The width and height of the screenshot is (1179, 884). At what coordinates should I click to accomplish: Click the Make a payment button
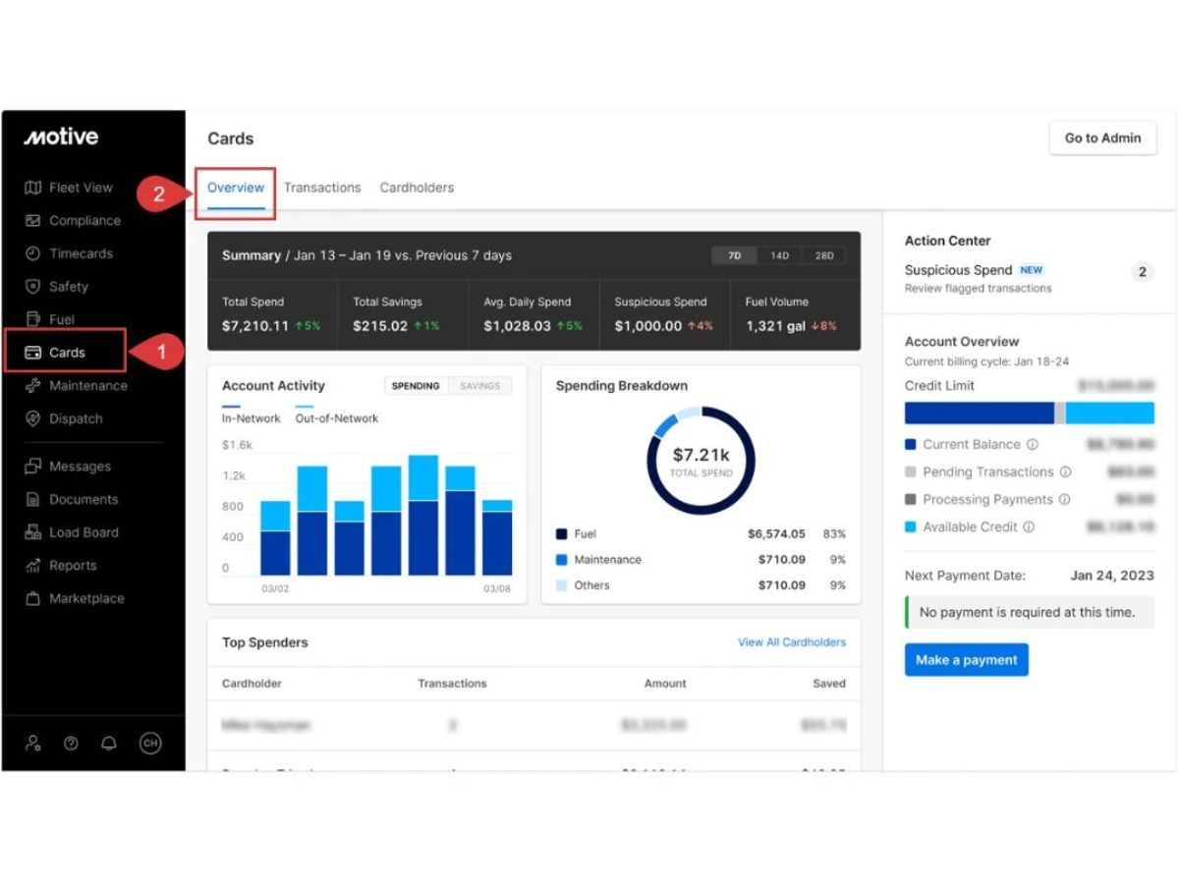pyautogui.click(x=967, y=660)
